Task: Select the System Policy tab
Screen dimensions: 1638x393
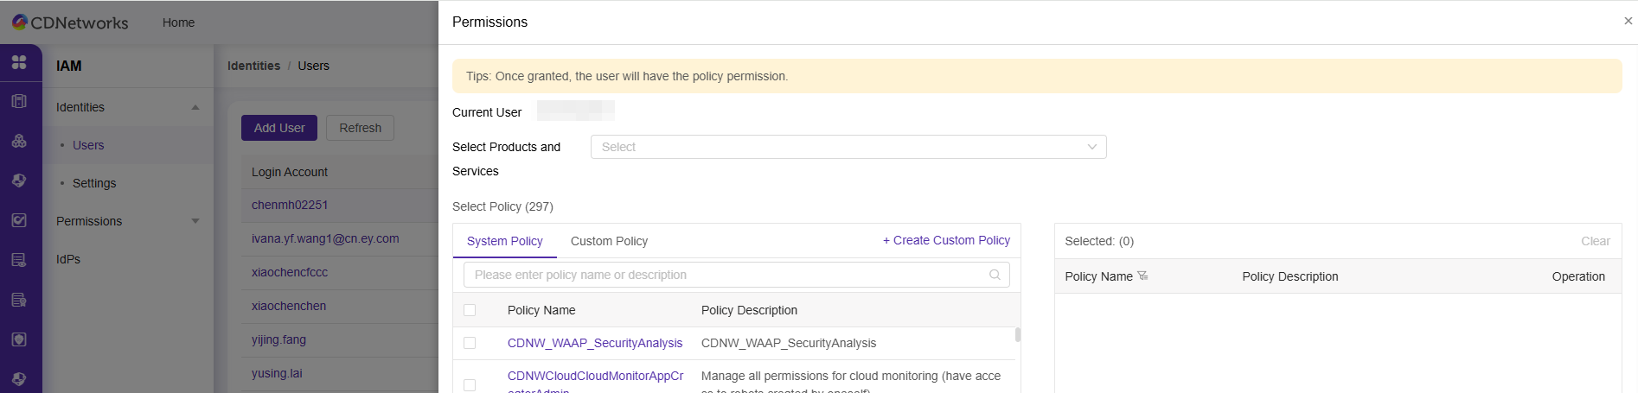Action: [504, 241]
